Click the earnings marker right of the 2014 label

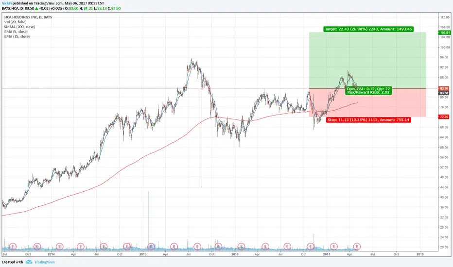59,246
